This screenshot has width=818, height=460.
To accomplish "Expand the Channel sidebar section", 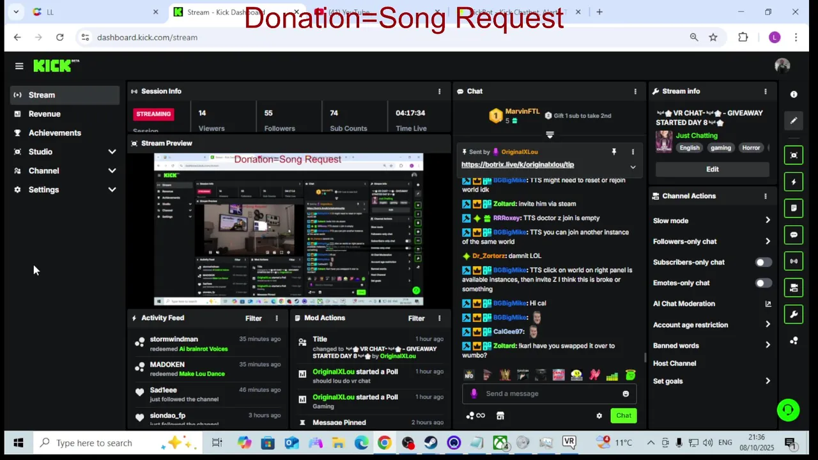I will 112,171.
